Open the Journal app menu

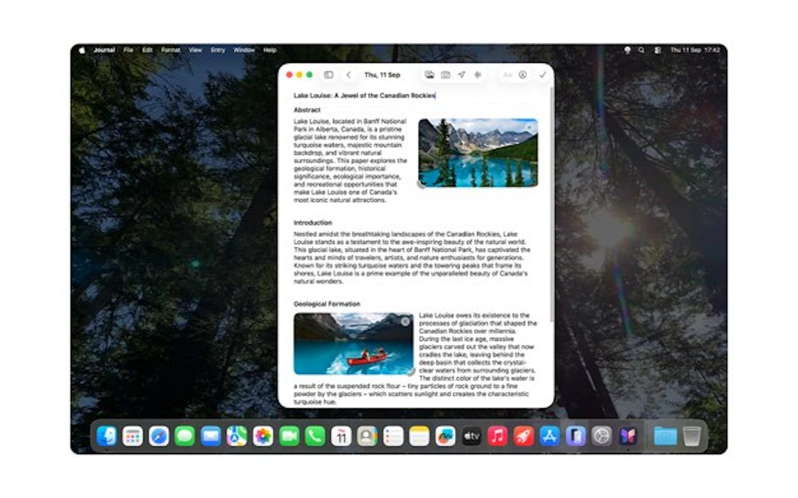coord(104,50)
